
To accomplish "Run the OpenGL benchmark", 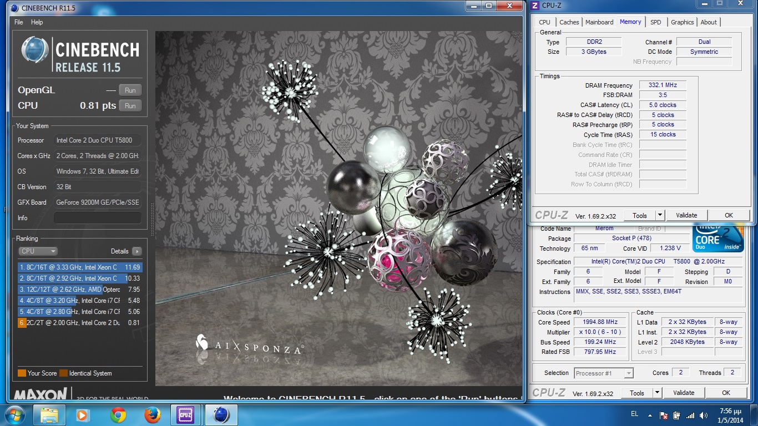I will click(130, 90).
